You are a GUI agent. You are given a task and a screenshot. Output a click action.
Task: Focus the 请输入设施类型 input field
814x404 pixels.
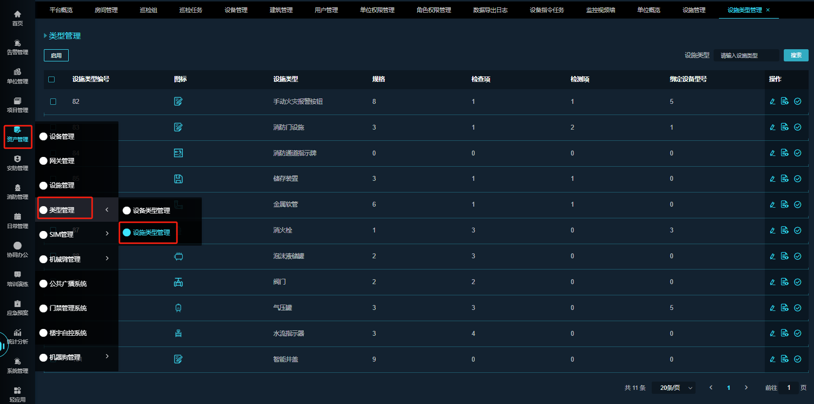click(746, 56)
